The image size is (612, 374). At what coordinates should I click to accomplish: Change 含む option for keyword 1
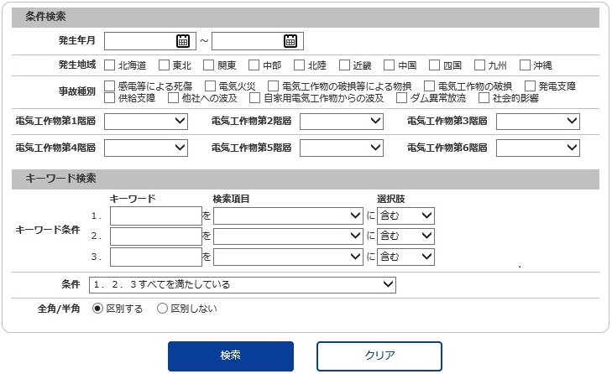pos(405,216)
